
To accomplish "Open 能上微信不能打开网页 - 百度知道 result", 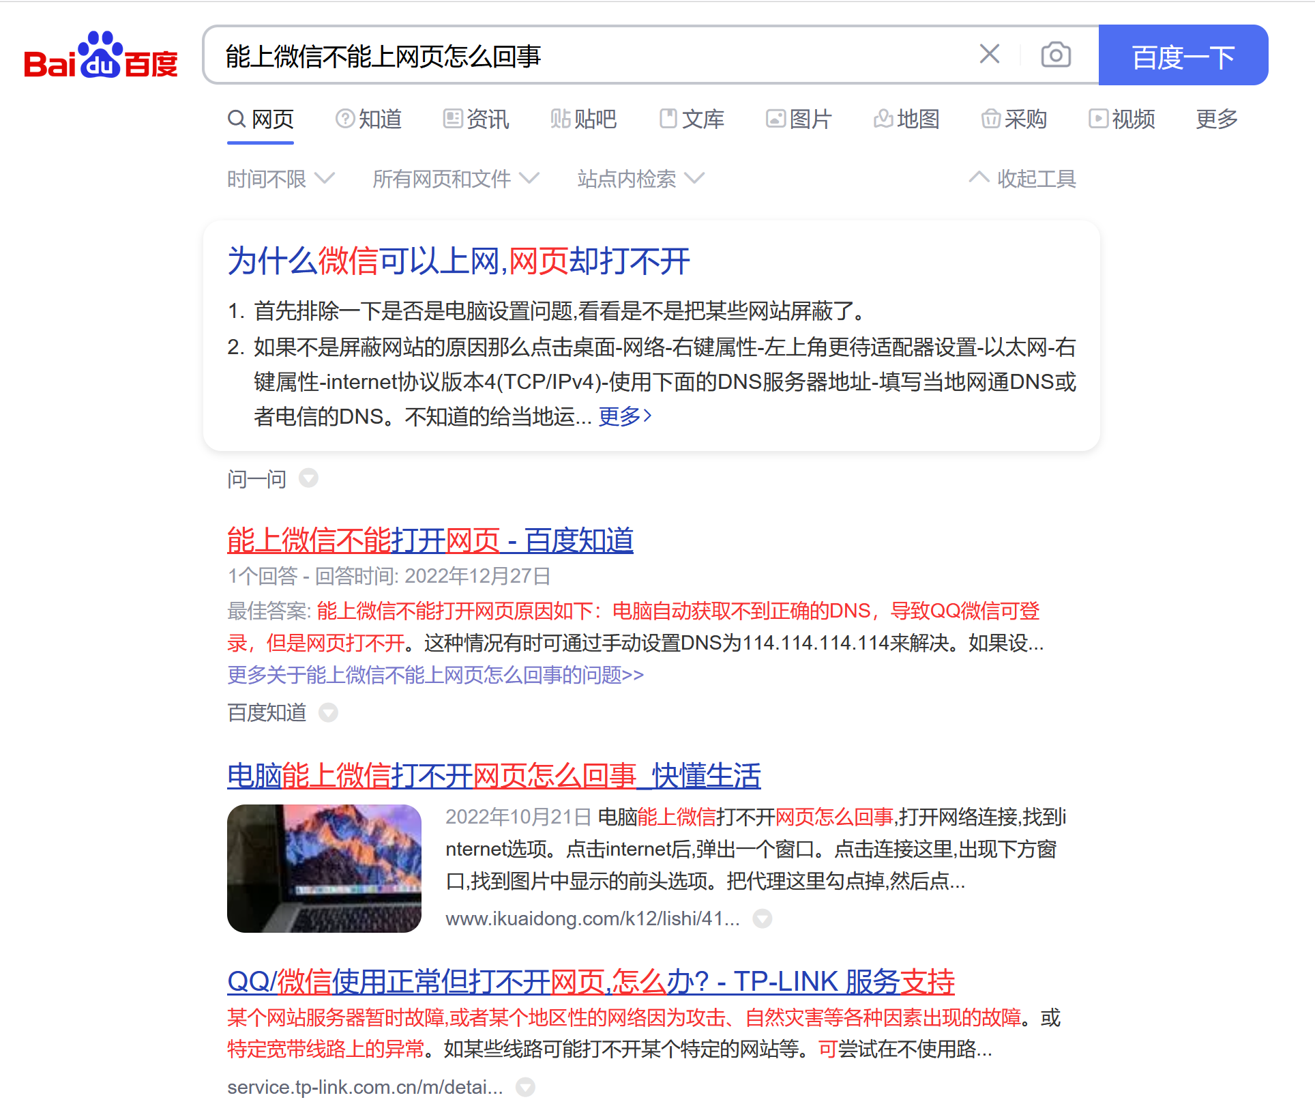I will [430, 540].
